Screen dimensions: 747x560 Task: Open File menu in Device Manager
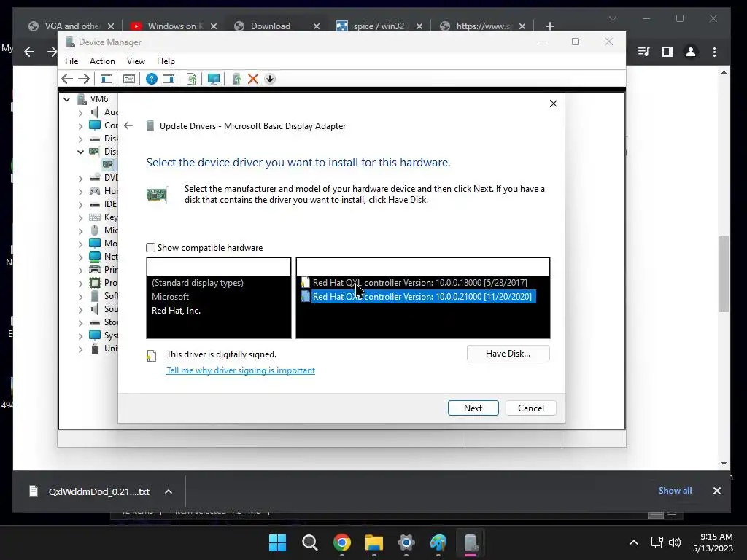[x=71, y=61]
